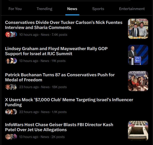Image resolution: width=153 pixels, height=145 pixels.
Task: Open Lindsey Graham and Floyd Mayweather headline
Action: (56, 51)
